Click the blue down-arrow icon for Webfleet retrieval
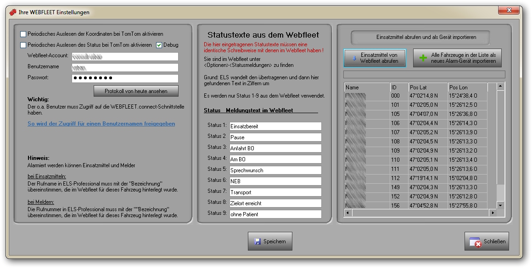The width and height of the screenshot is (532, 268). (354, 58)
